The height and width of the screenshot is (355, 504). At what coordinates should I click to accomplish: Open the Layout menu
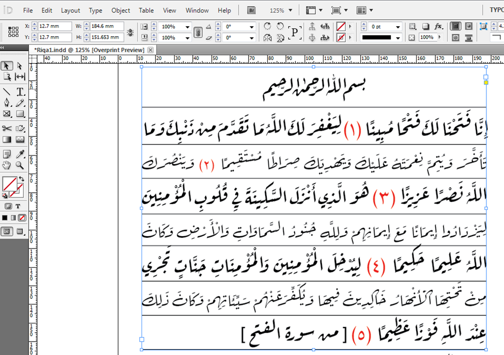tap(70, 10)
